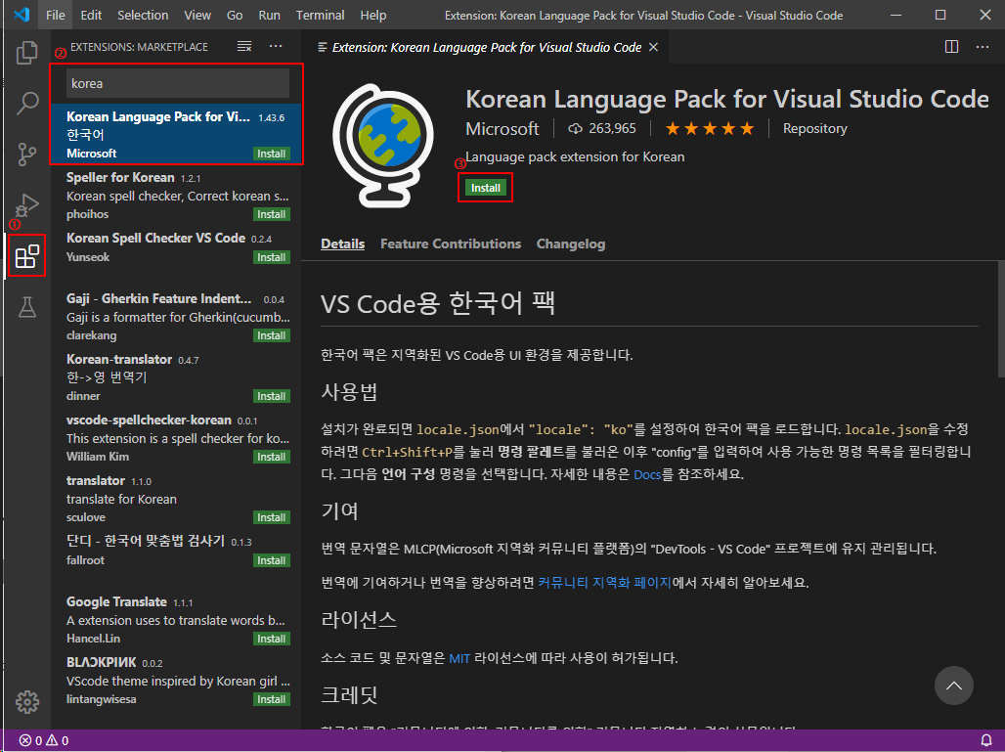
Task: Install Korean Language Pack from details page
Action: coord(485,188)
